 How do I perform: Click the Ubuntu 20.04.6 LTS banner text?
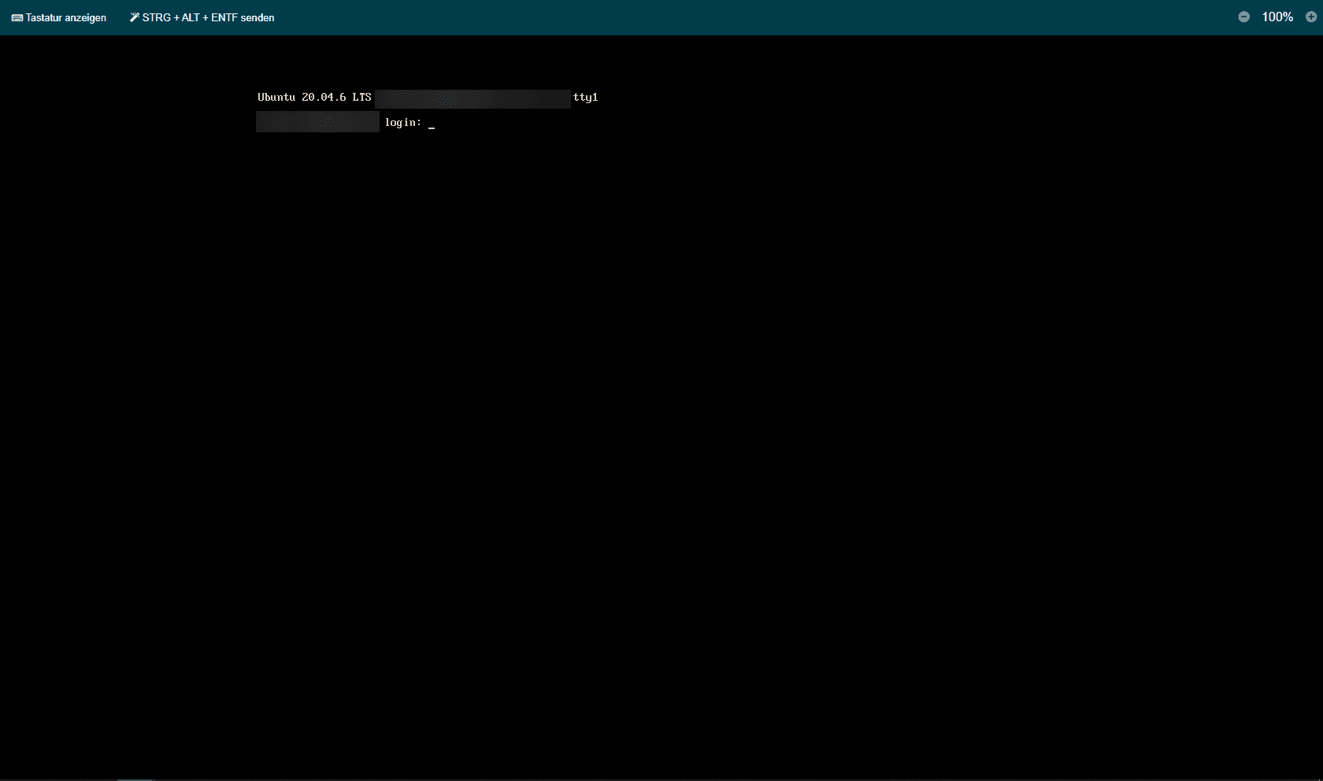[x=313, y=98]
